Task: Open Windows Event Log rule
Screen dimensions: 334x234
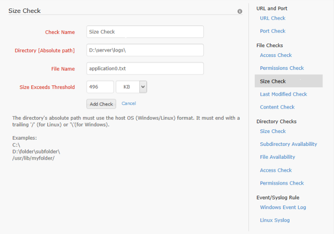Action: 283,207
